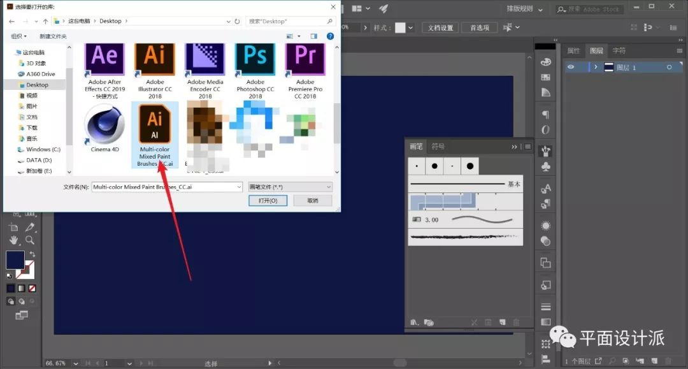The height and width of the screenshot is (369, 688).
Task: Click 新建文件夹 to create a folder
Action: click(x=53, y=36)
